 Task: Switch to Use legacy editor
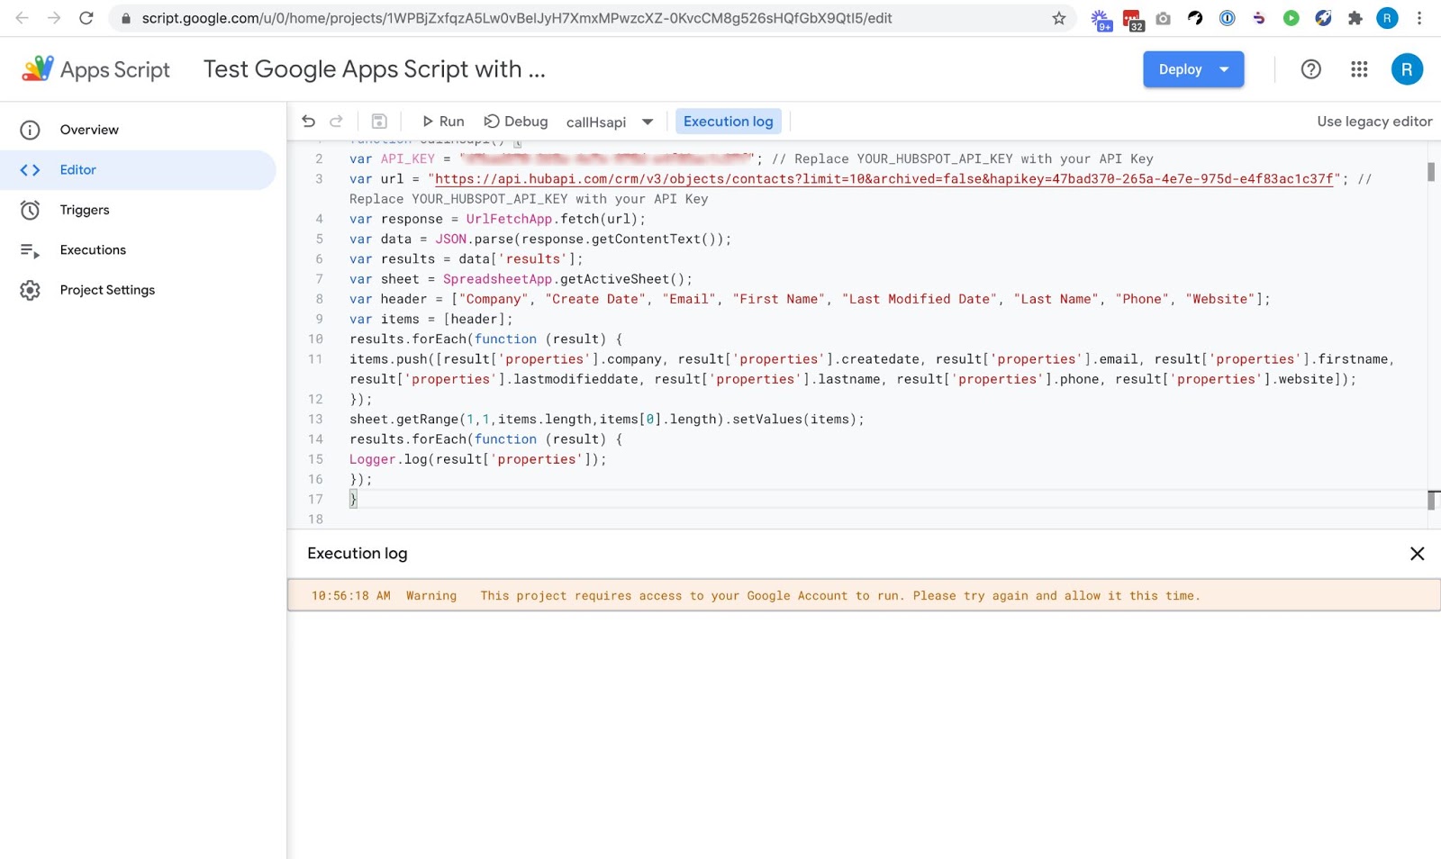pos(1374,122)
